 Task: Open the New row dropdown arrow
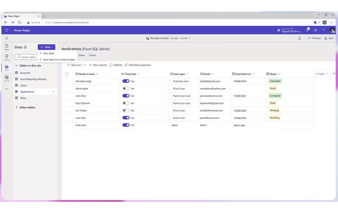(x=85, y=65)
